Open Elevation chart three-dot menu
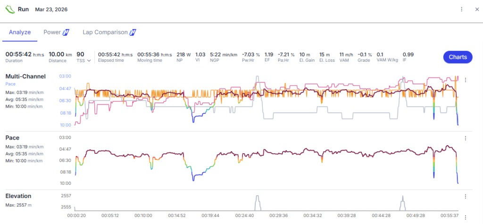The height and width of the screenshot is (224, 483). [x=466, y=197]
